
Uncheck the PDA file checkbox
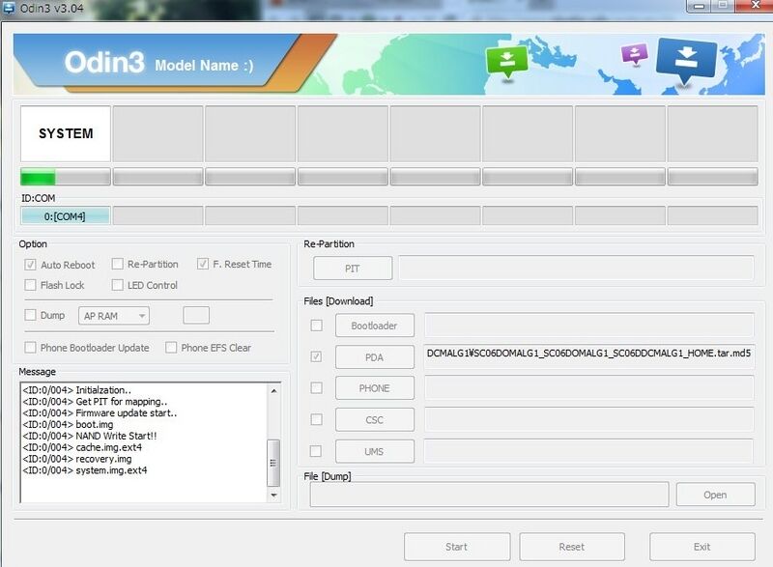(317, 356)
